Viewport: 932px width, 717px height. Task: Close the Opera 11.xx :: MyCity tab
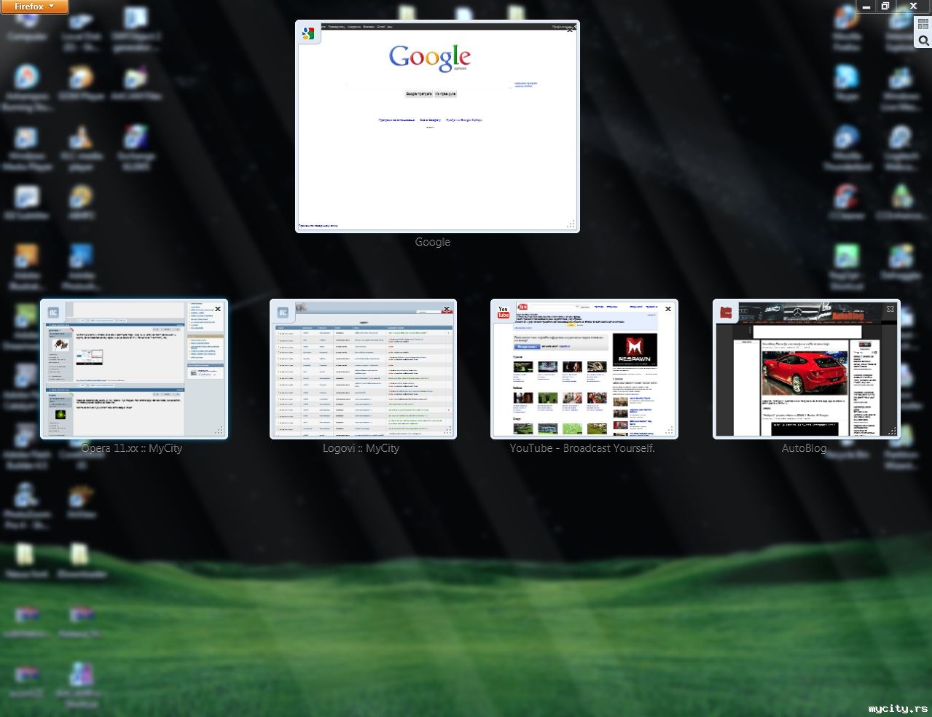coord(218,309)
